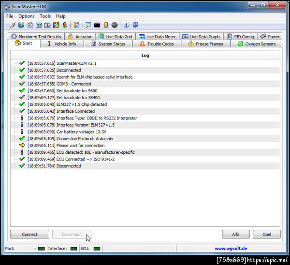This screenshot has width=290, height=265.
Task: Click the connect cable plug toolbar icon
Action: coord(13,25)
